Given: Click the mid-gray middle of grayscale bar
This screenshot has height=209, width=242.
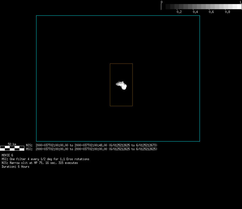Looking at the screenshot, I should pyautogui.click(x=201, y=6).
